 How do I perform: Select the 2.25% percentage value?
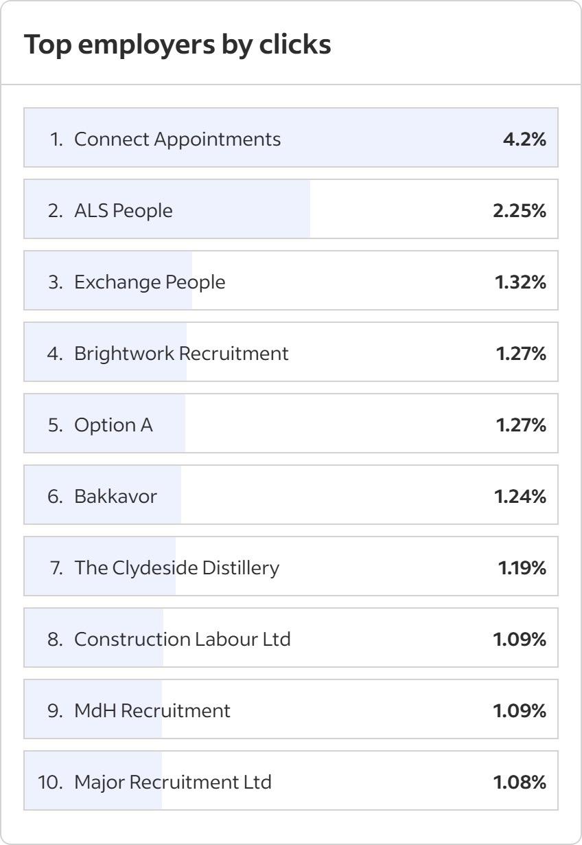click(x=520, y=210)
